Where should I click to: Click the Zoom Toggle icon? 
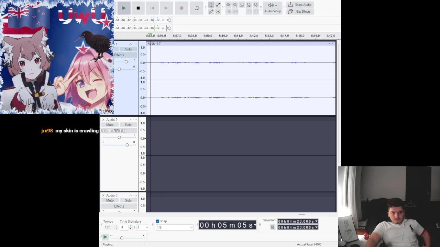[256, 5]
